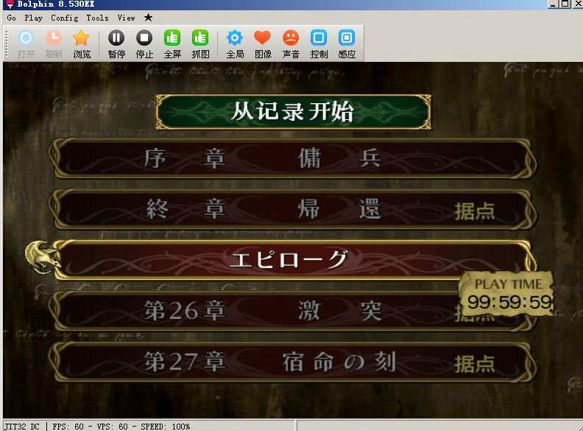
Task: Open the Config menu
Action: [x=64, y=18]
